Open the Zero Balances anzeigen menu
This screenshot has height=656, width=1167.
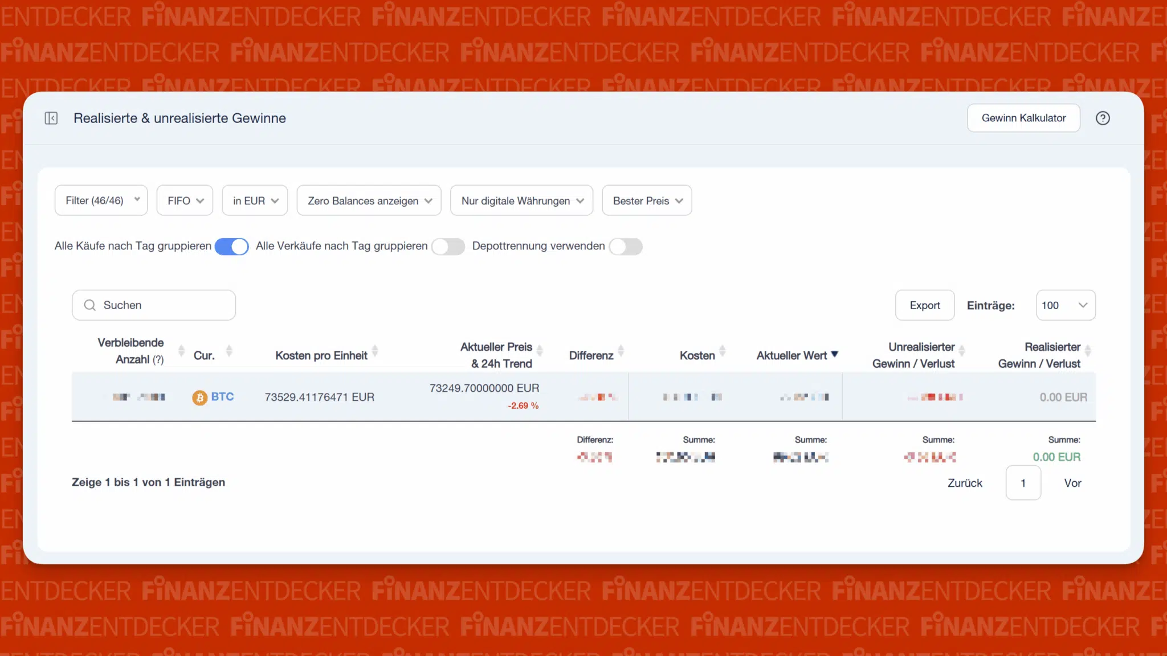tap(368, 200)
